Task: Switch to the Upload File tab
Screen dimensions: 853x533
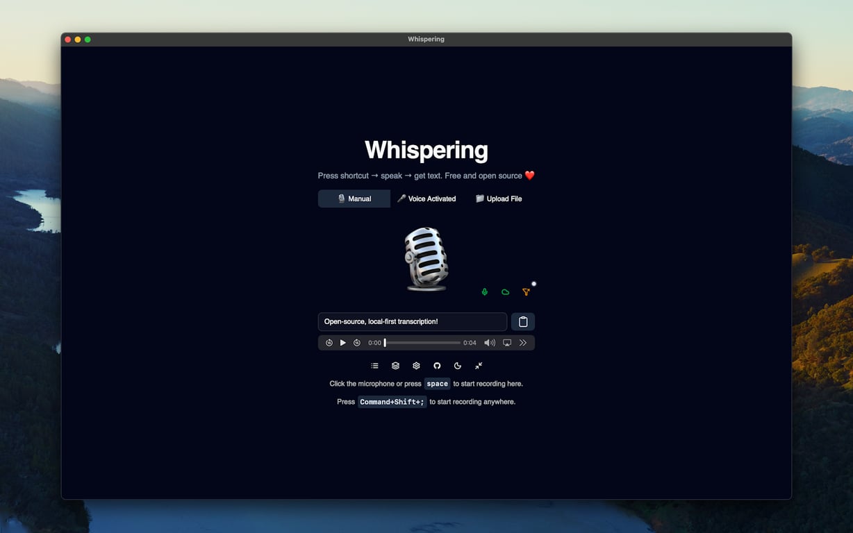Action: tap(497, 198)
